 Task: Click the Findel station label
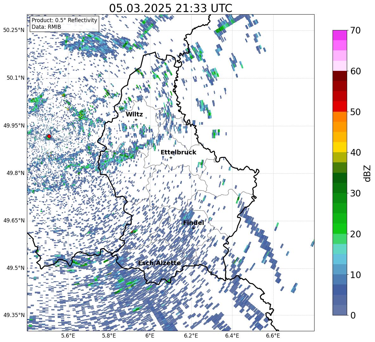tap(194, 223)
